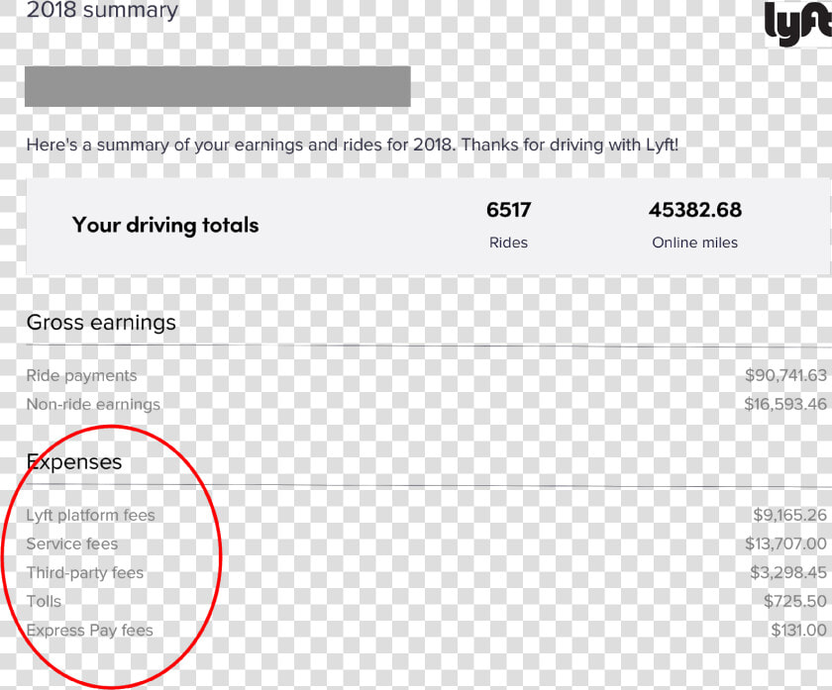Select the 2018 summary heading
832x690 pixels.
(x=102, y=11)
